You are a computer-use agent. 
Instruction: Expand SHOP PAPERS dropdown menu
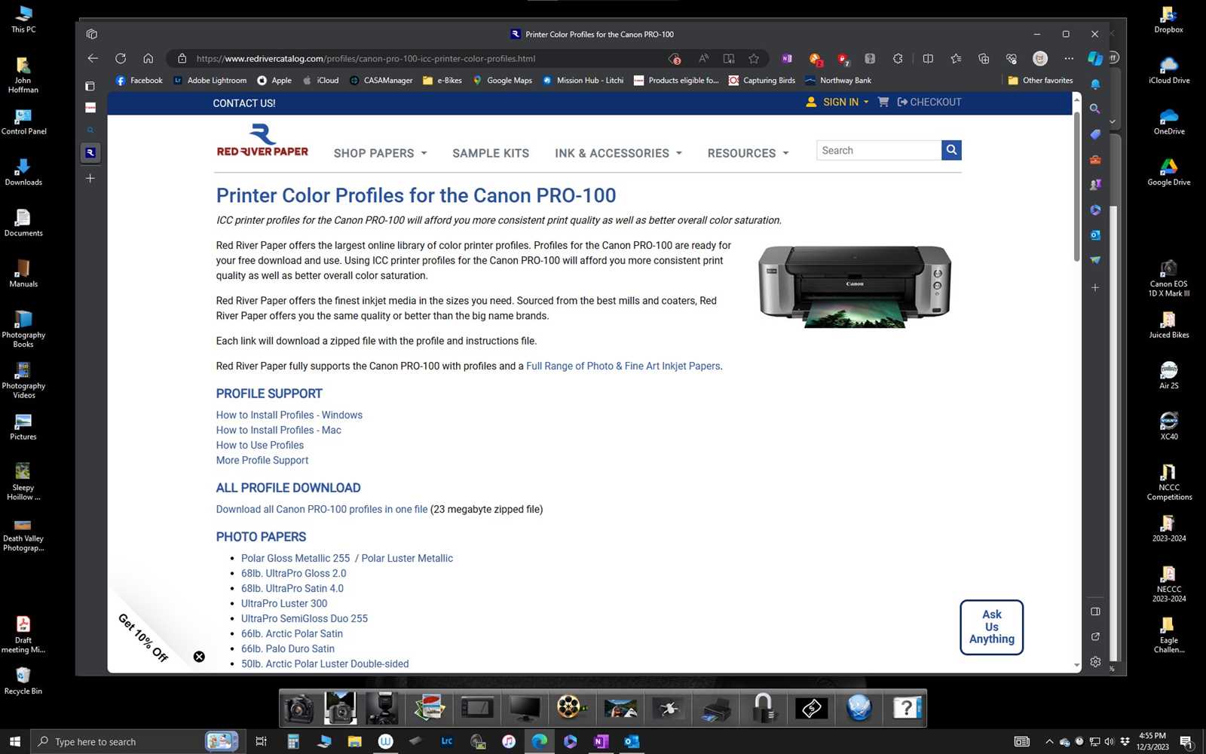pyautogui.click(x=381, y=153)
